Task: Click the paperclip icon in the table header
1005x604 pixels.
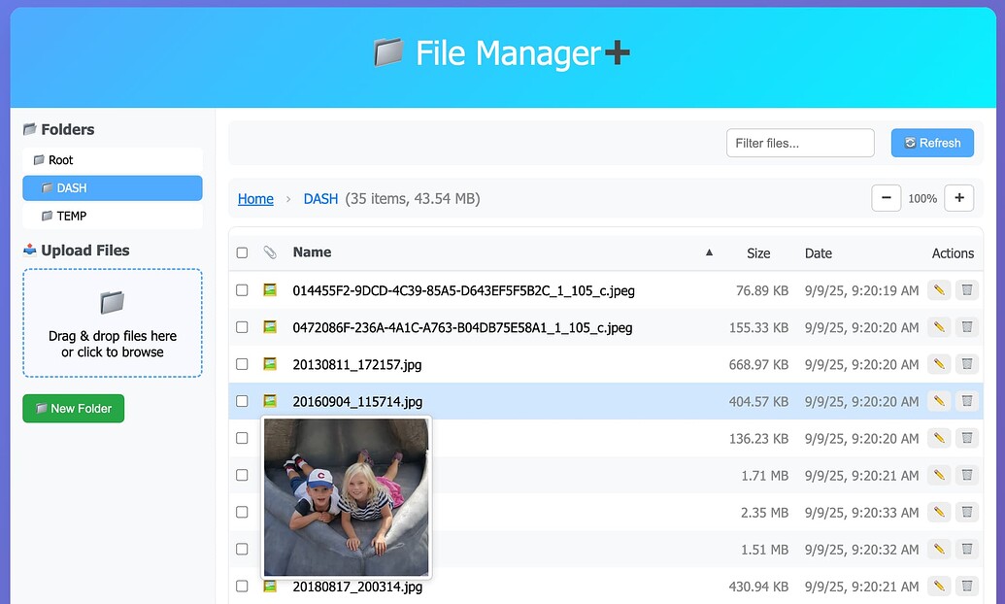Action: [270, 252]
